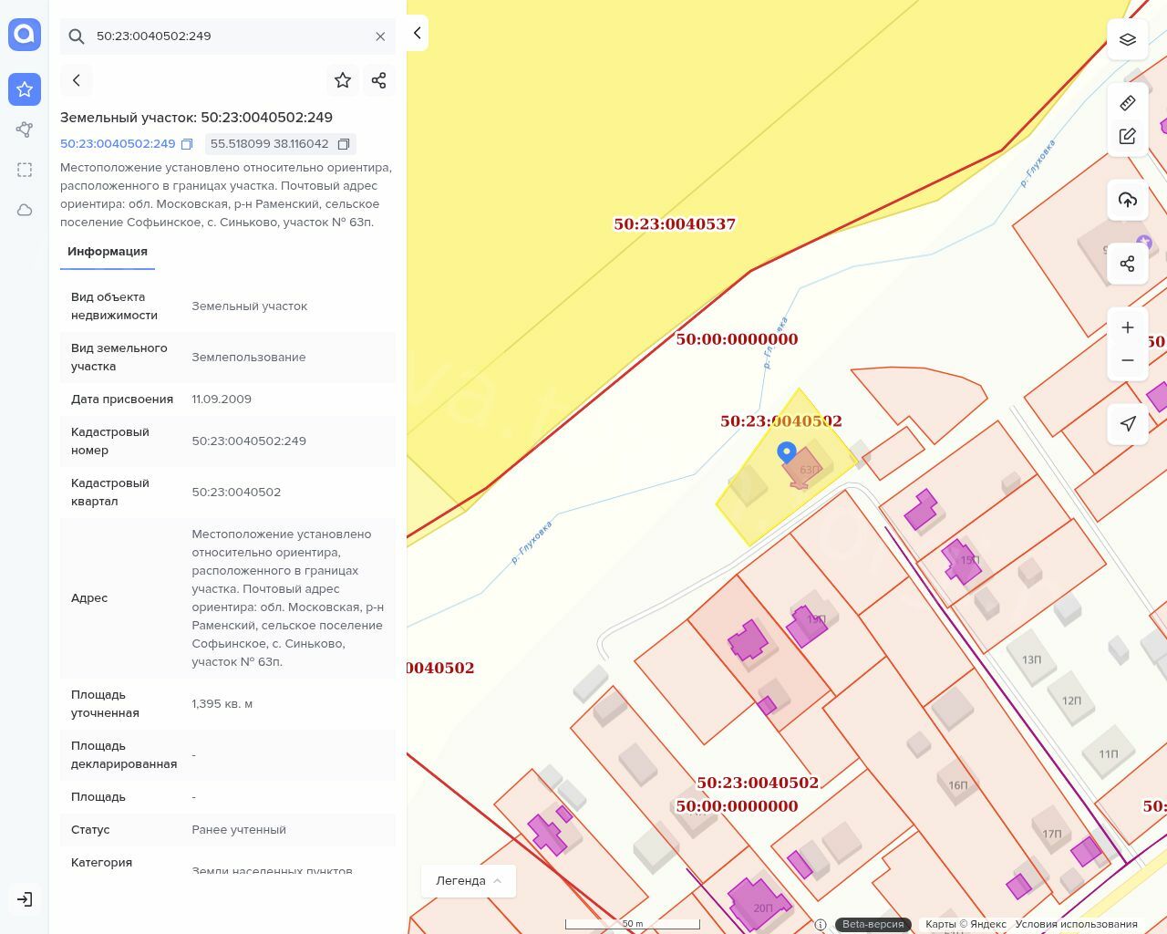Screen dimensions: 1167x934
Task: Open rectangle selection tool in sidebar
Action: click(x=25, y=170)
